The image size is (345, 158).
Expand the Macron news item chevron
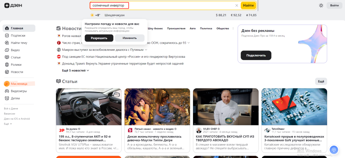tap(146, 50)
